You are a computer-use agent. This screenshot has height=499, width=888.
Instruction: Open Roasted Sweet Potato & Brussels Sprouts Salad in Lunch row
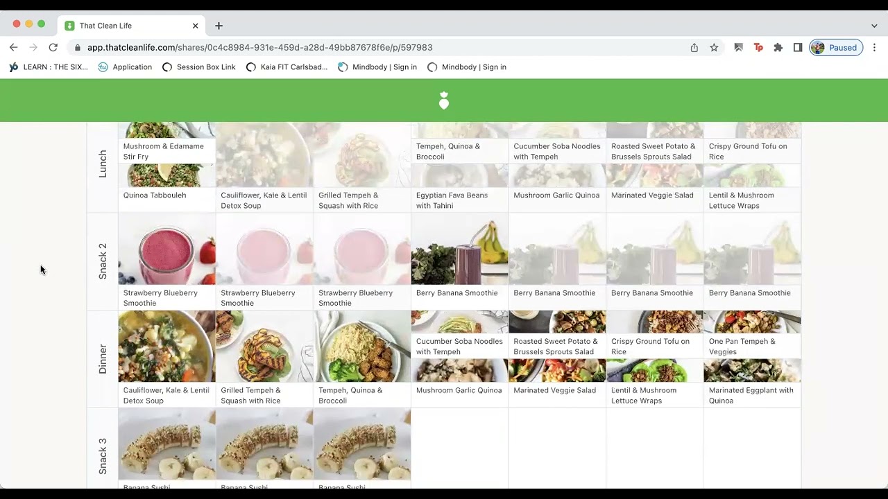pyautogui.click(x=655, y=143)
